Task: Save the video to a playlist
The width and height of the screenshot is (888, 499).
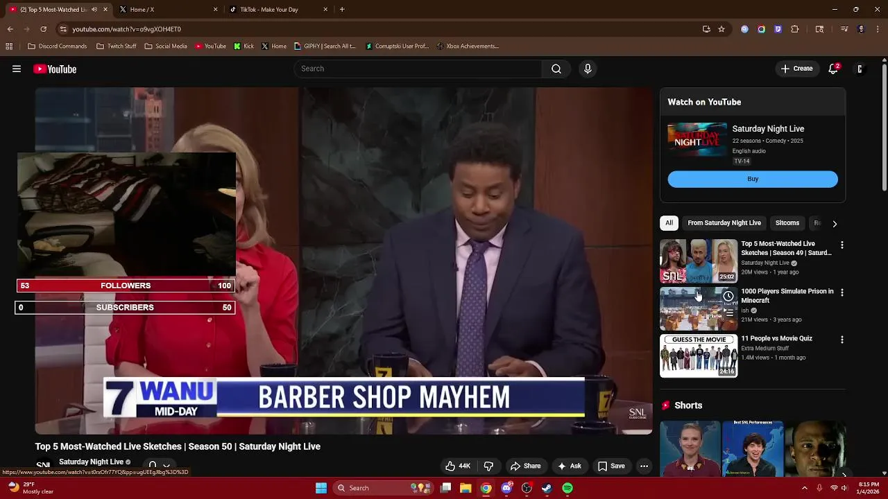Action: [611, 466]
